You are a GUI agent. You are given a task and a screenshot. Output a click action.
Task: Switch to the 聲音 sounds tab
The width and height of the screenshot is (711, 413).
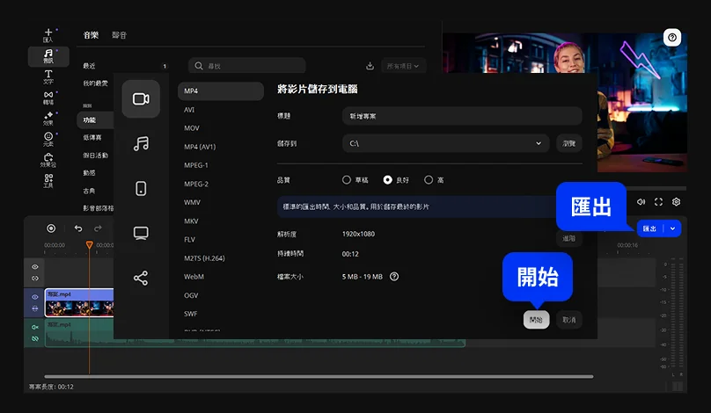pyautogui.click(x=120, y=35)
